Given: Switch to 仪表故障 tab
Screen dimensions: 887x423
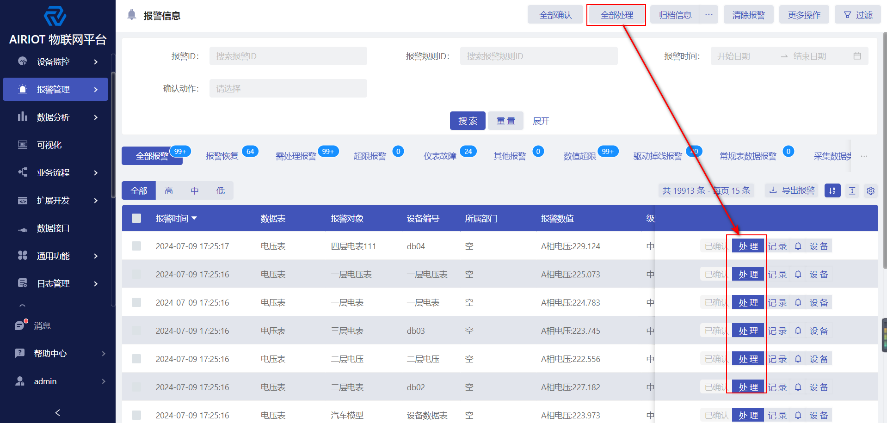Looking at the screenshot, I should tap(440, 156).
